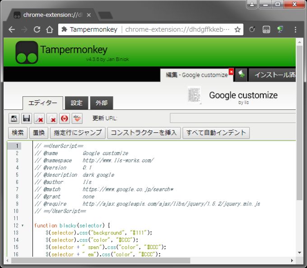Click the horizontal scrollbar thumb at the bottom
The height and width of the screenshot is (268, 307).
point(101,261)
